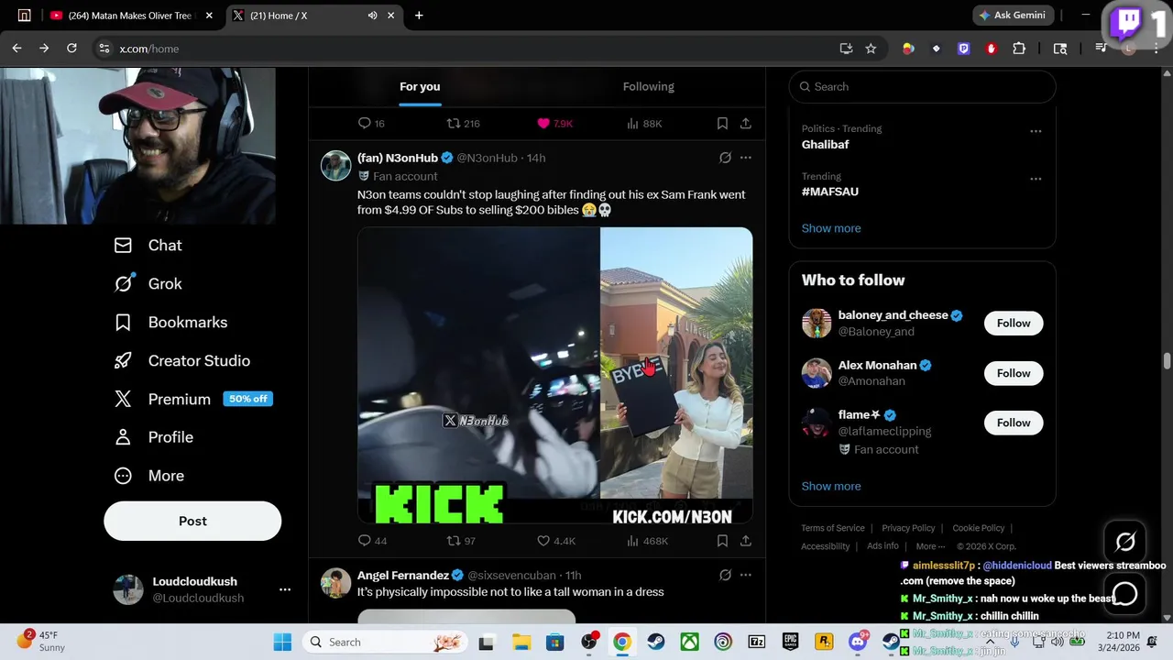The image size is (1173, 660).
Task: Show more under Who to follow
Action: click(831, 486)
